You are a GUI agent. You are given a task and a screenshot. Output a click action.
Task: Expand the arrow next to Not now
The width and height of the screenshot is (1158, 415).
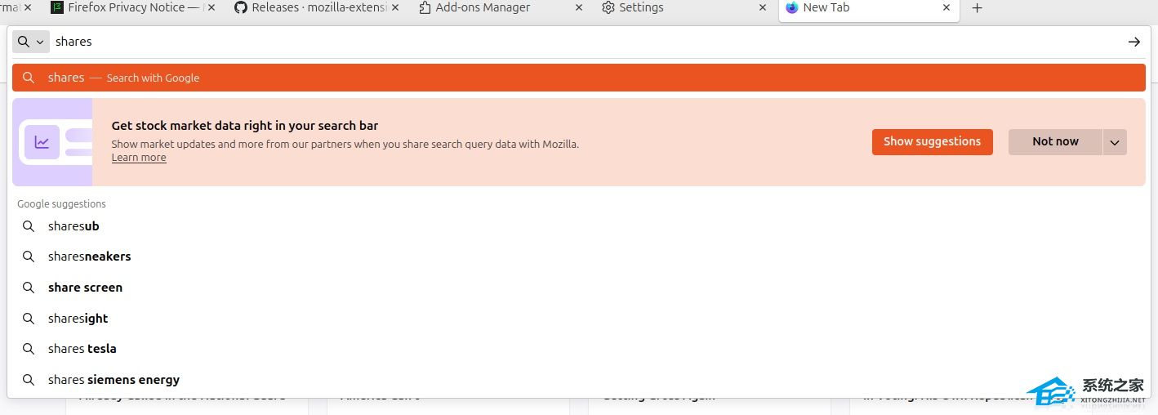coord(1115,142)
